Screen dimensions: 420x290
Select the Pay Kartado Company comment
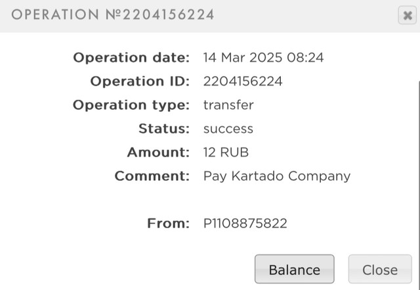277,176
